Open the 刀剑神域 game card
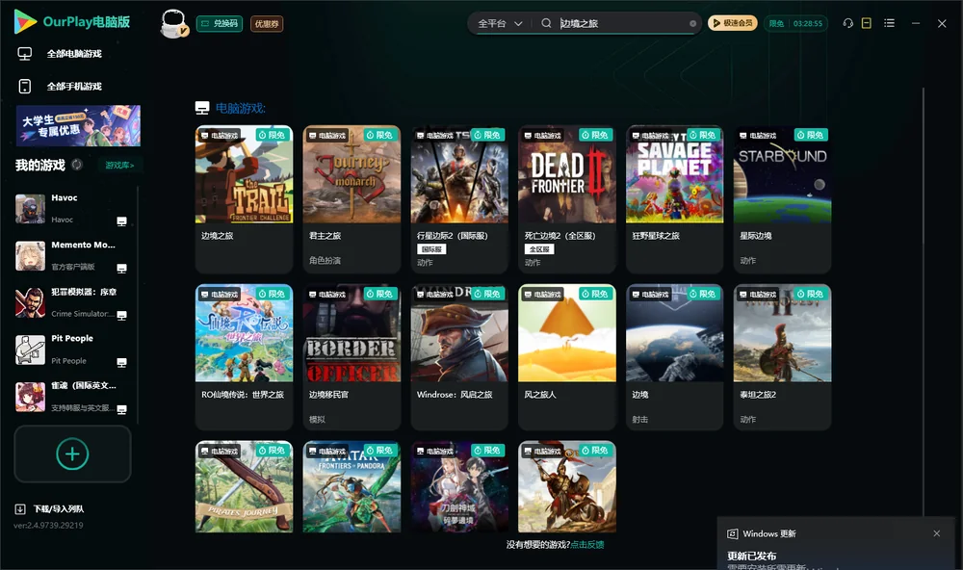 pos(459,486)
